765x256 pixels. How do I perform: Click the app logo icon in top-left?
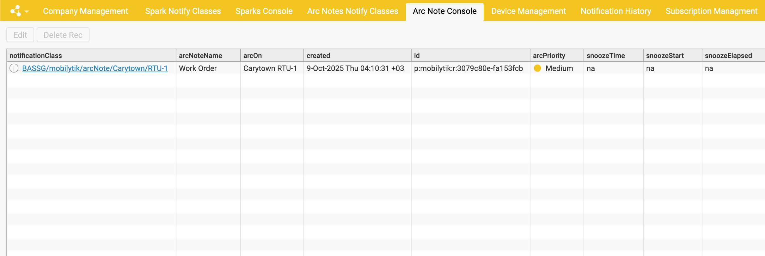(15, 11)
